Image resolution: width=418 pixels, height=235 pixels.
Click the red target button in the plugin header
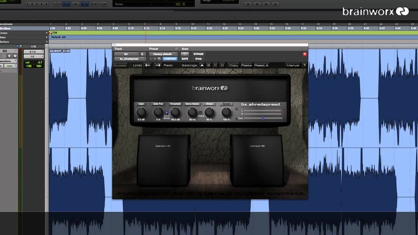[305, 54]
